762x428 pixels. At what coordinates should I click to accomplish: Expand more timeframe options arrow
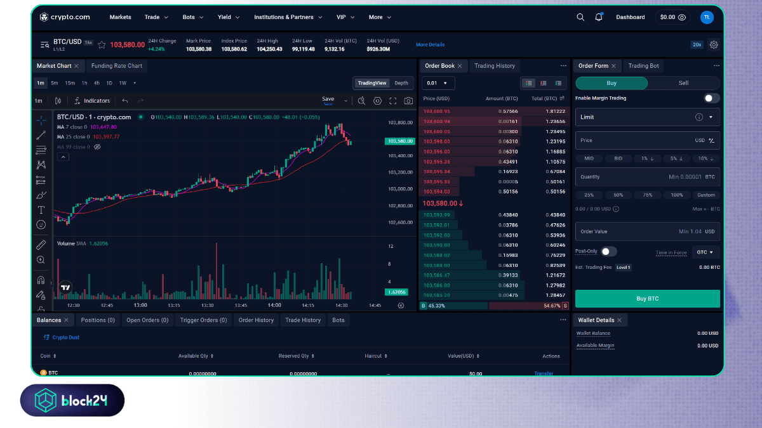coord(135,83)
